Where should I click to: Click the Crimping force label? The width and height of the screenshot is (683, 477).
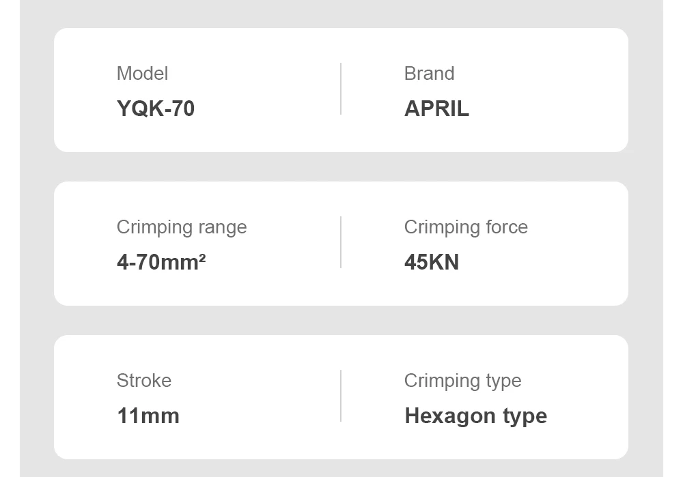click(x=466, y=227)
